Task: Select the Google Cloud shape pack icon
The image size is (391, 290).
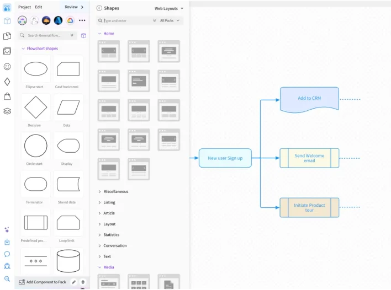Action: tap(70, 20)
